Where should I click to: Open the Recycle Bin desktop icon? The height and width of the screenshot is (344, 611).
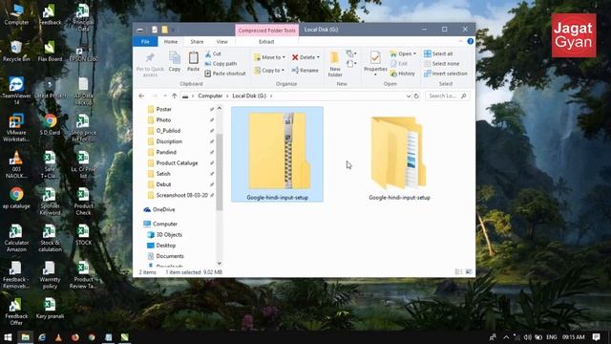click(16, 51)
